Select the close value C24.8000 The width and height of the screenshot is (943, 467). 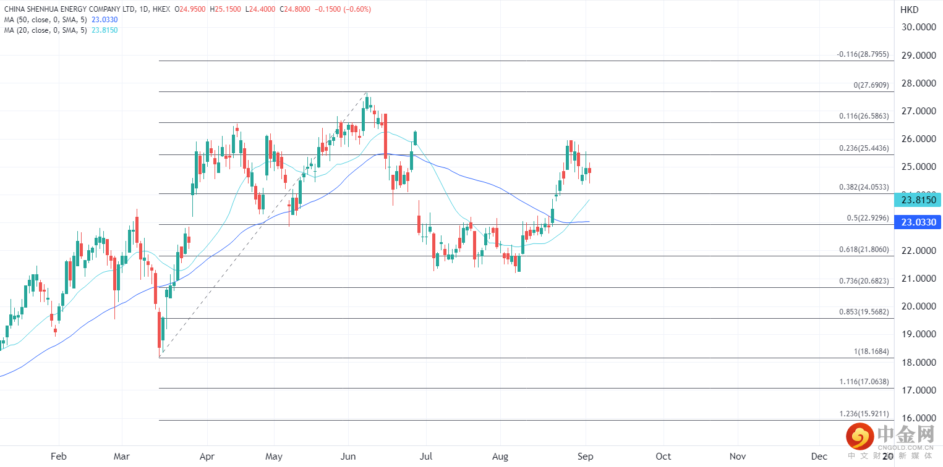(294, 10)
